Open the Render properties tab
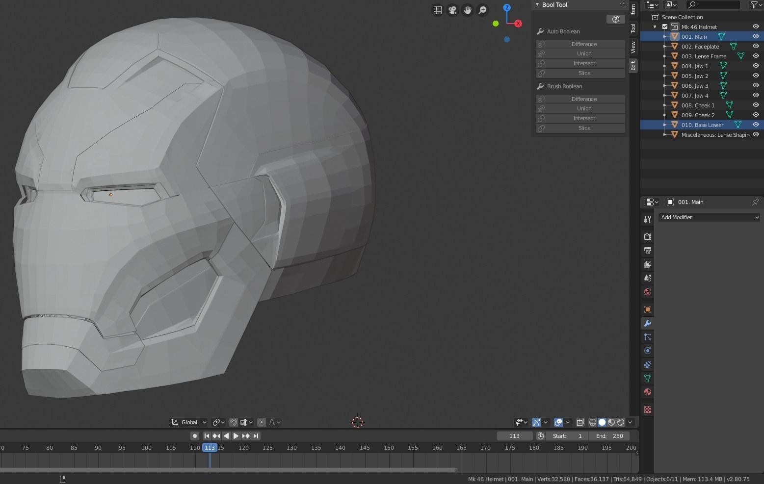This screenshot has height=484, width=764. (x=648, y=237)
